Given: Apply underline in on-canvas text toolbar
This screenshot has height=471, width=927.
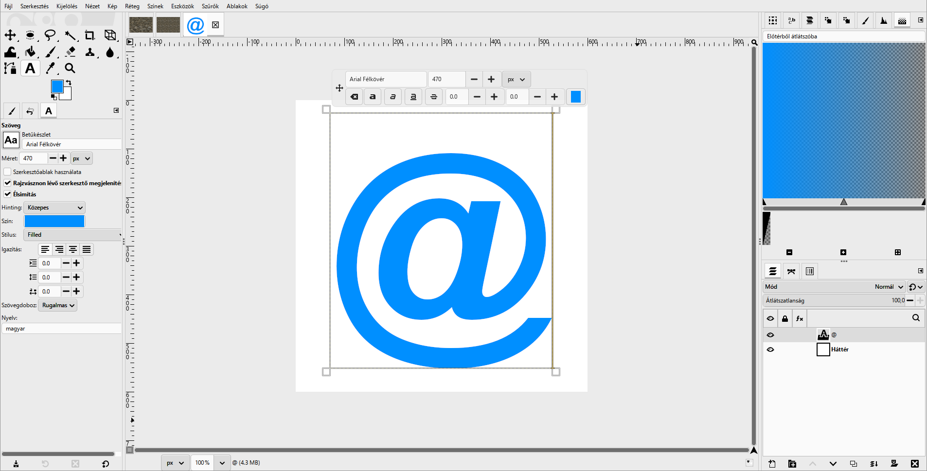Looking at the screenshot, I should [x=413, y=97].
